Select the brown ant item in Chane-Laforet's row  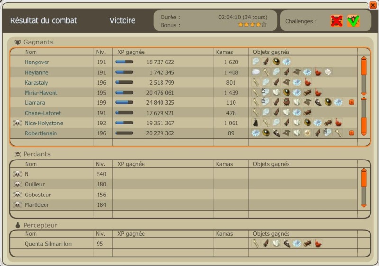coord(307,112)
